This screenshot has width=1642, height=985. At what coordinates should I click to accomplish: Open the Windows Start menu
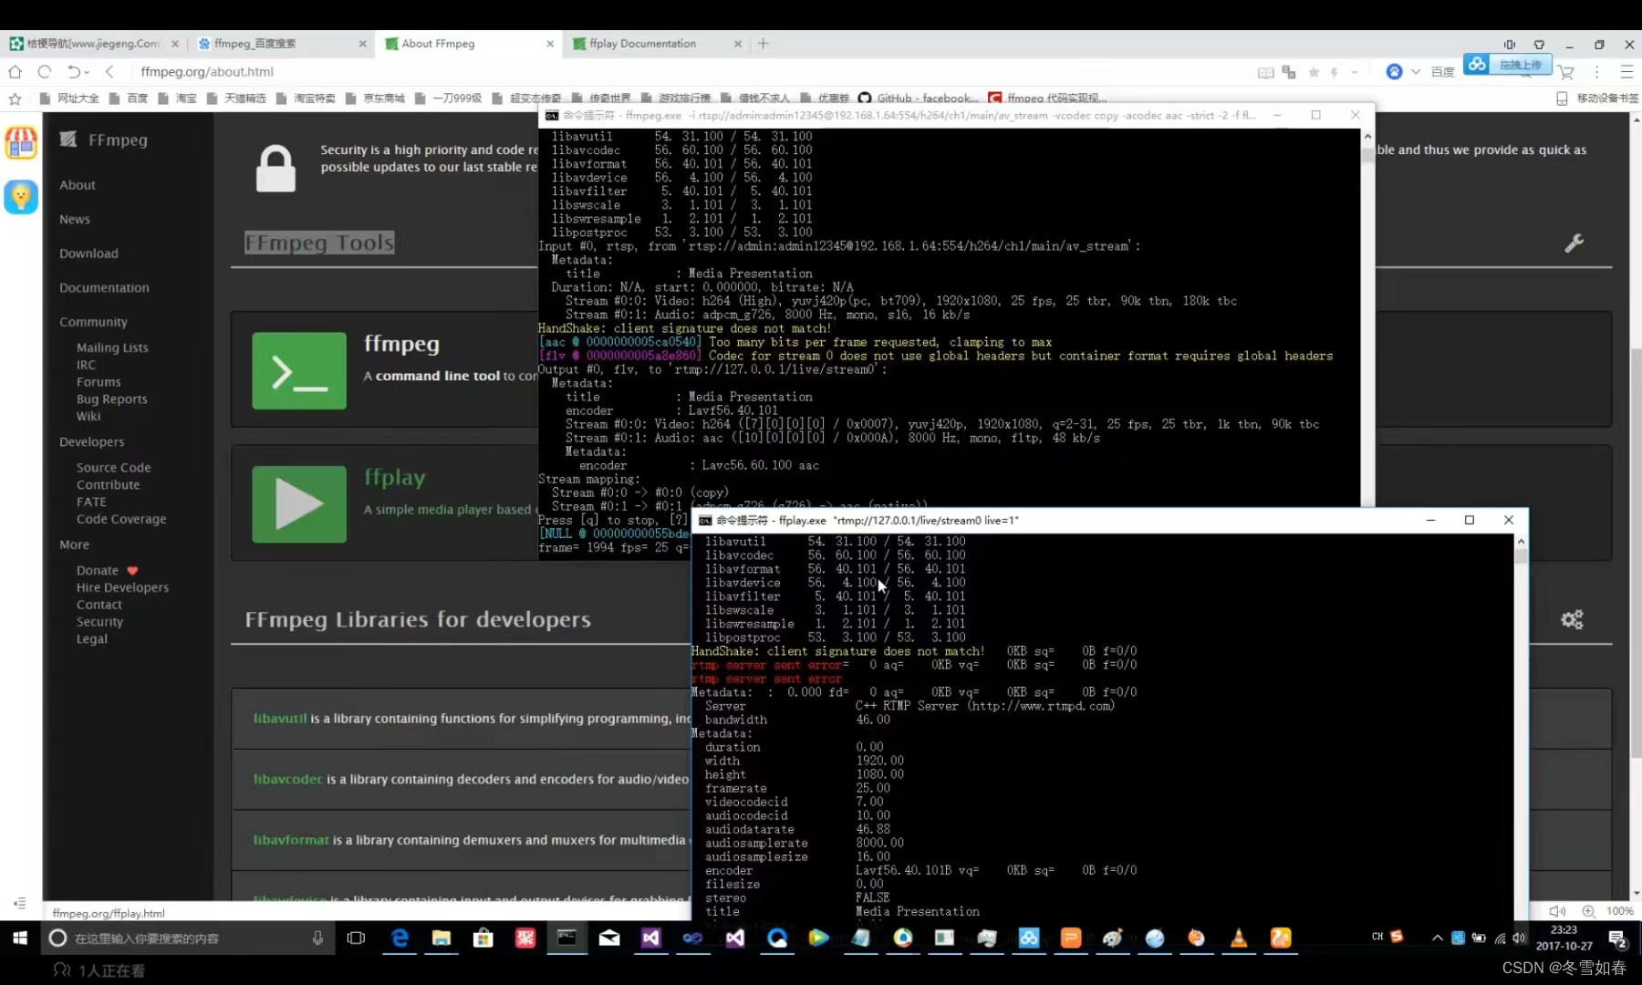click(20, 938)
